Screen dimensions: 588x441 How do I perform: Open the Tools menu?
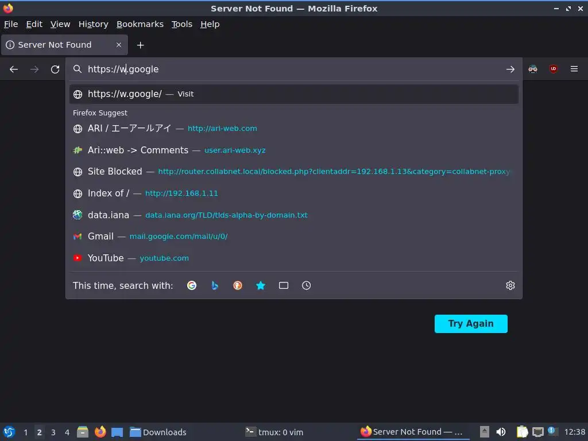pos(182,24)
